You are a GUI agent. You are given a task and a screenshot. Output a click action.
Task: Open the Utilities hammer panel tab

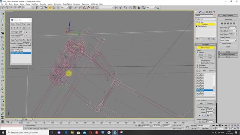[214, 12]
